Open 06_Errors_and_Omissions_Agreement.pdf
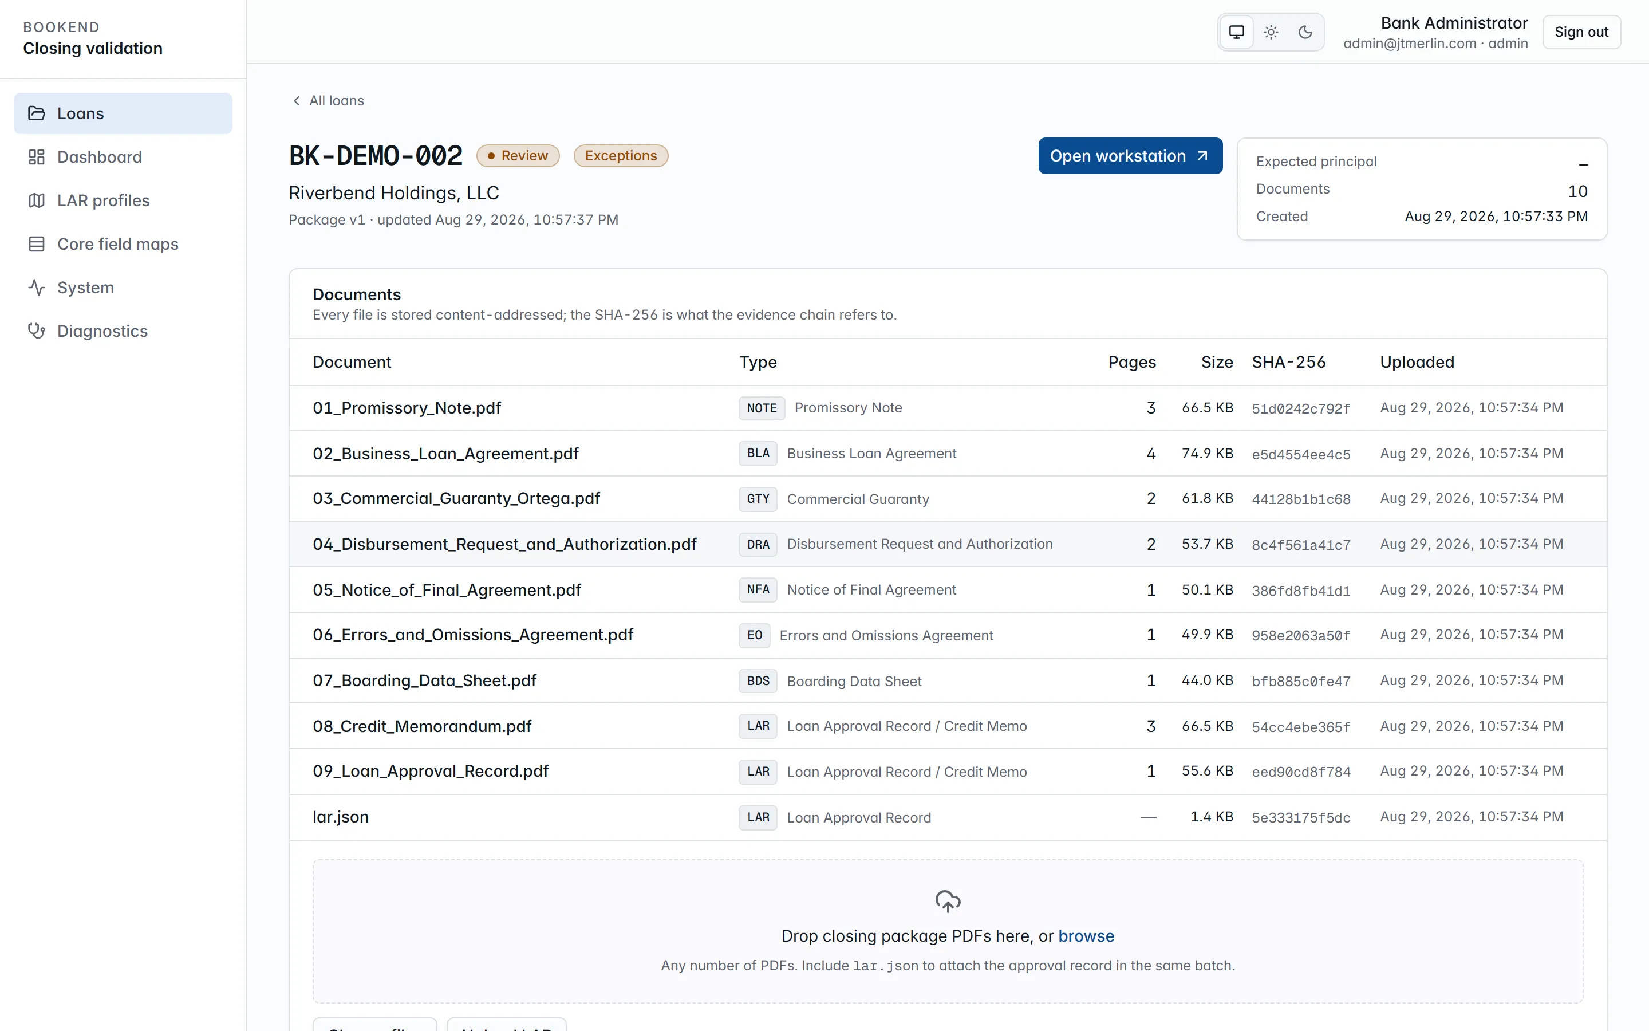Screen dimensions: 1649x1031 (x=473, y=635)
